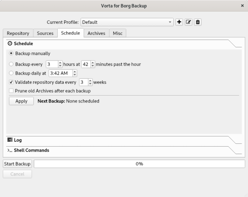This screenshot has width=248, height=197.
Task: Close the Vorta window
Action: pyautogui.click(x=242, y=6)
